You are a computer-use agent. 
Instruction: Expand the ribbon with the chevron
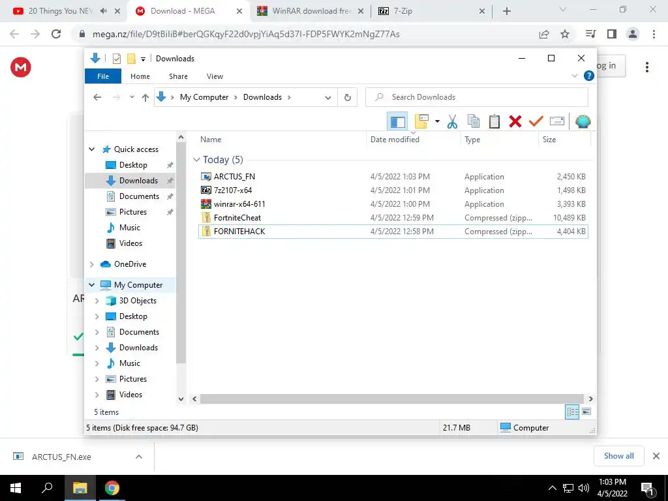click(x=574, y=76)
